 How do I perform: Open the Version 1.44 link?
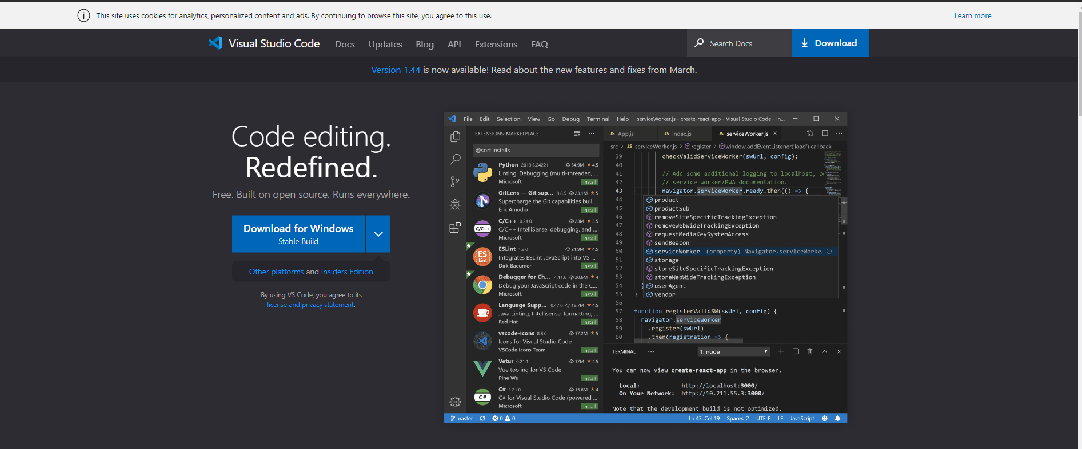(x=396, y=70)
